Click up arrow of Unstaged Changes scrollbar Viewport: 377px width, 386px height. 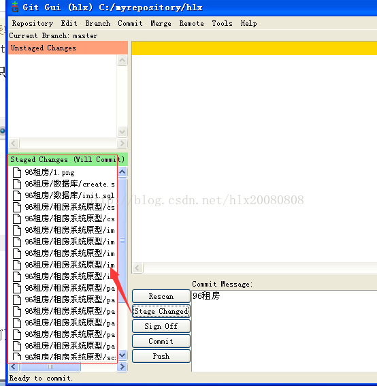pos(122,61)
